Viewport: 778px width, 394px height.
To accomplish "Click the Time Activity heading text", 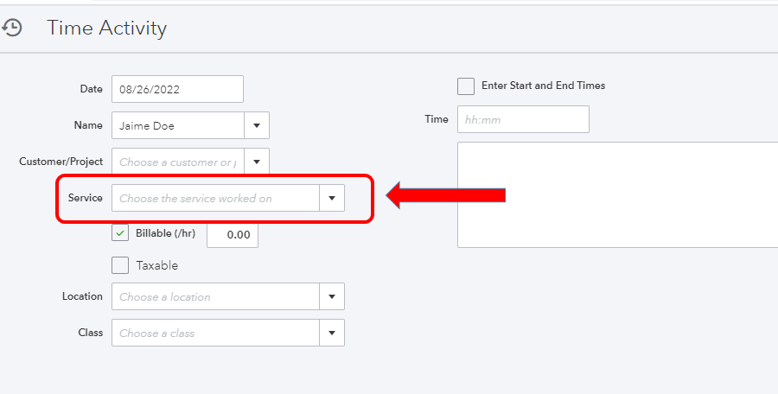I will (x=106, y=28).
